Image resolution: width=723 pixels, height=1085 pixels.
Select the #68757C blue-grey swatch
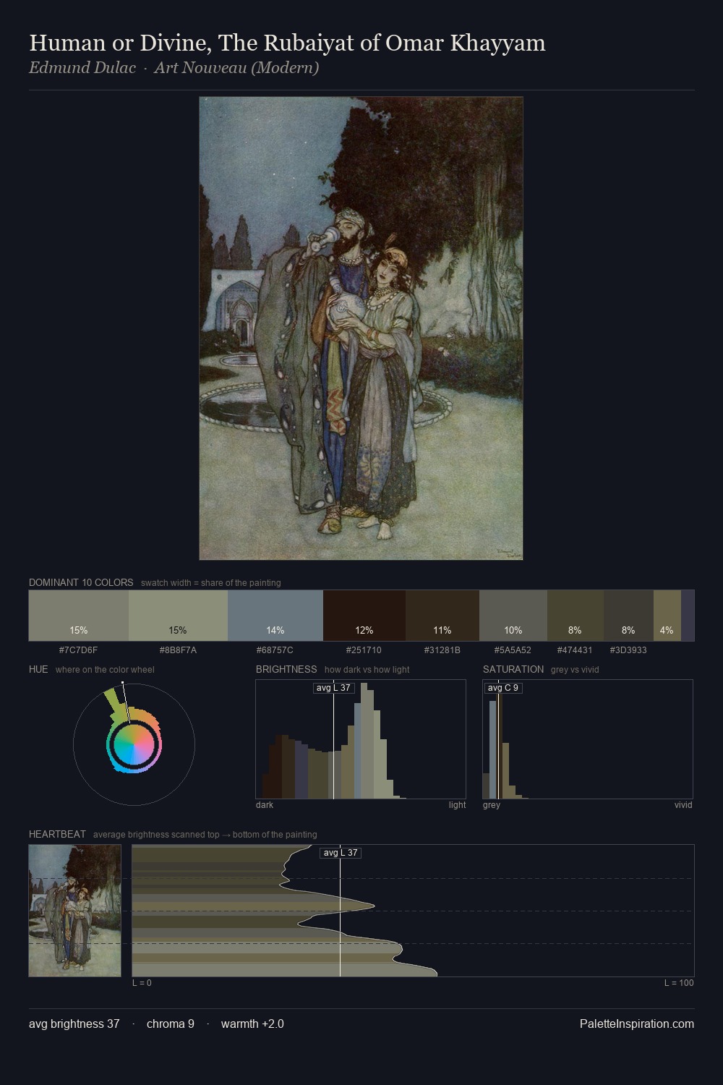275,616
